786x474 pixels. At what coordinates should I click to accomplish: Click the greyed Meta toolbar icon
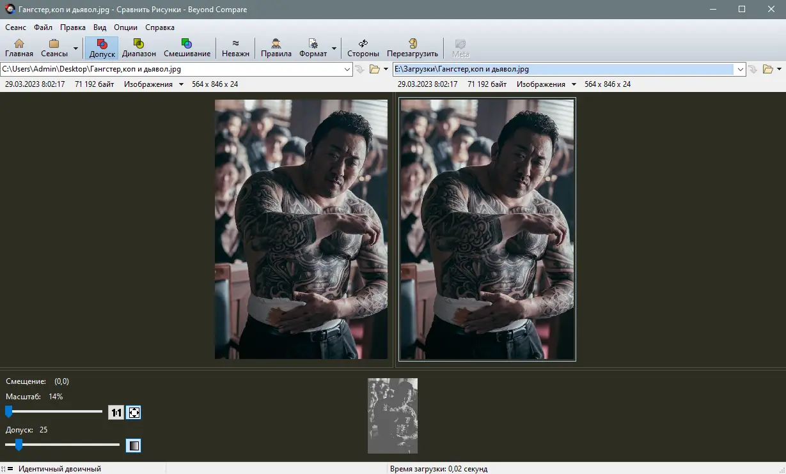click(x=460, y=48)
